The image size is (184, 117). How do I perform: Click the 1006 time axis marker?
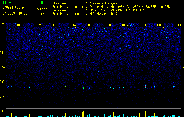pyautogui.click(x=107, y=25)
